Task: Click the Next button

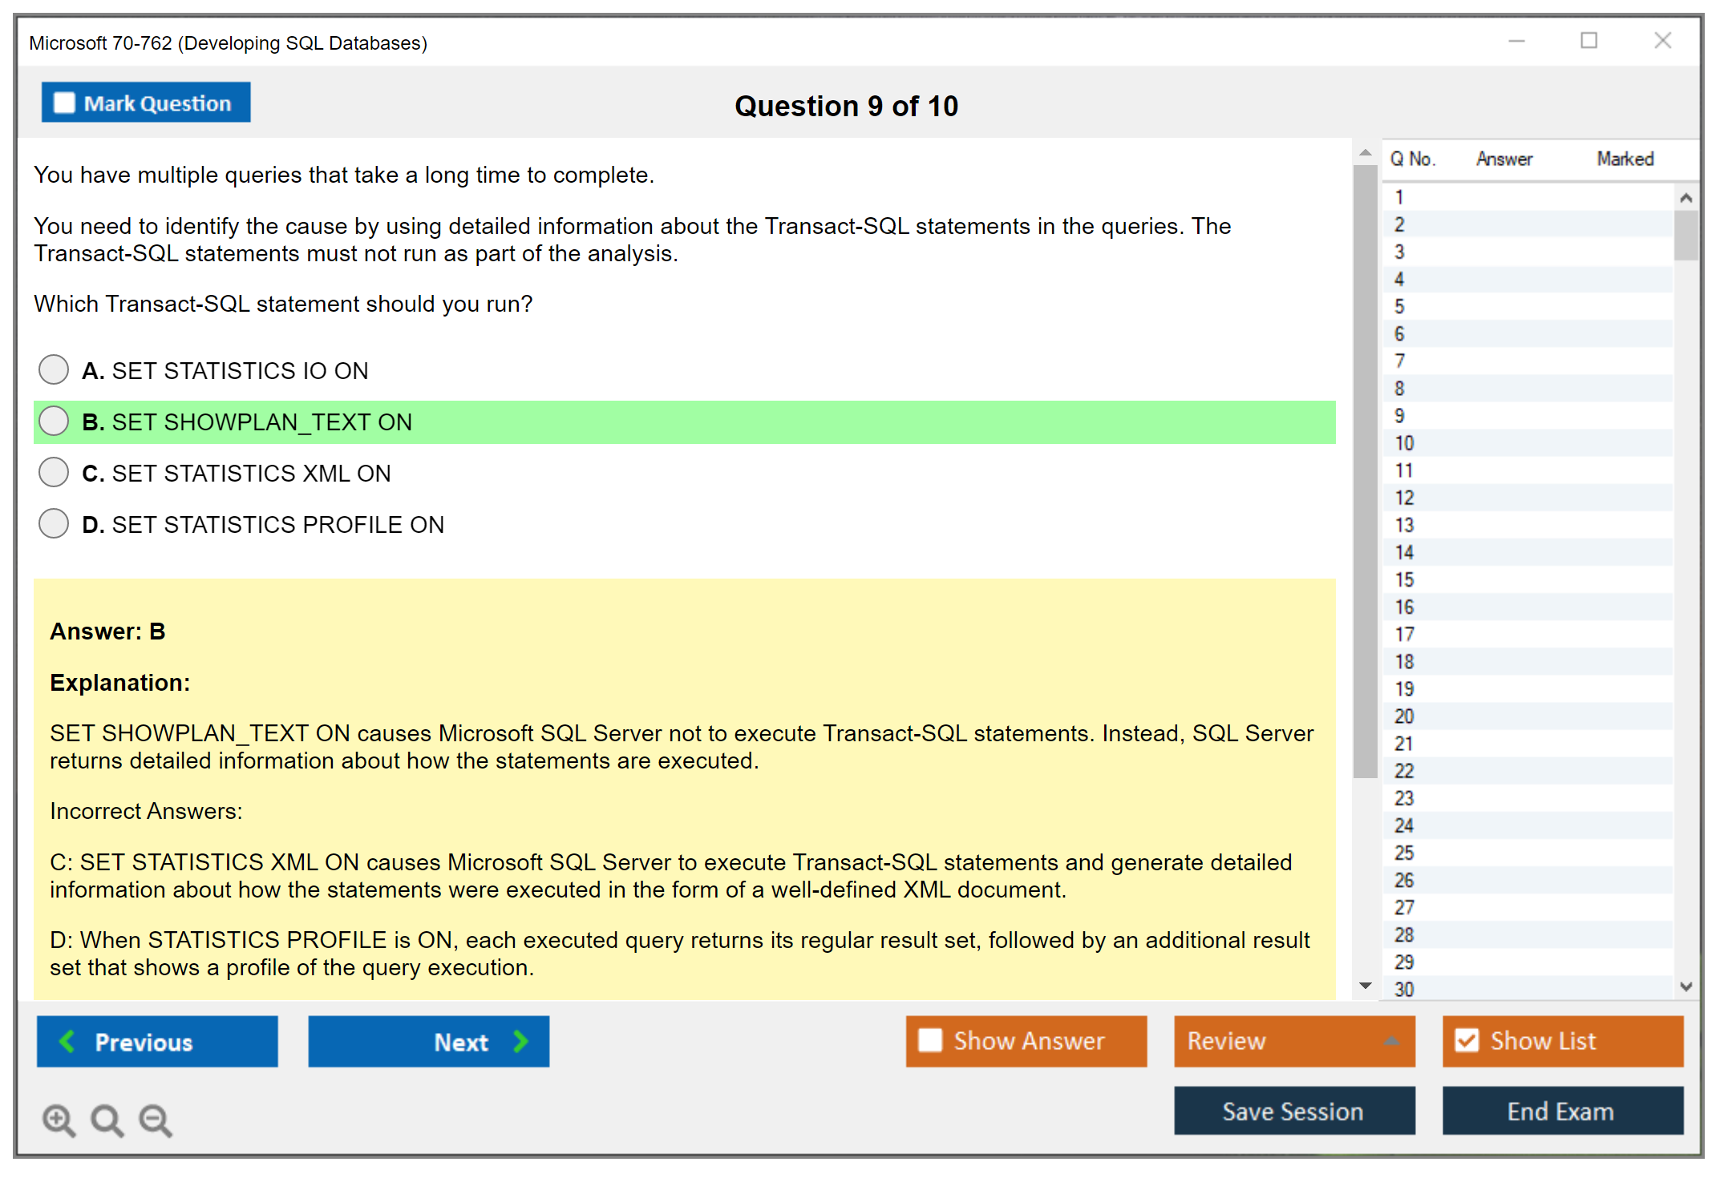Action: [429, 1042]
